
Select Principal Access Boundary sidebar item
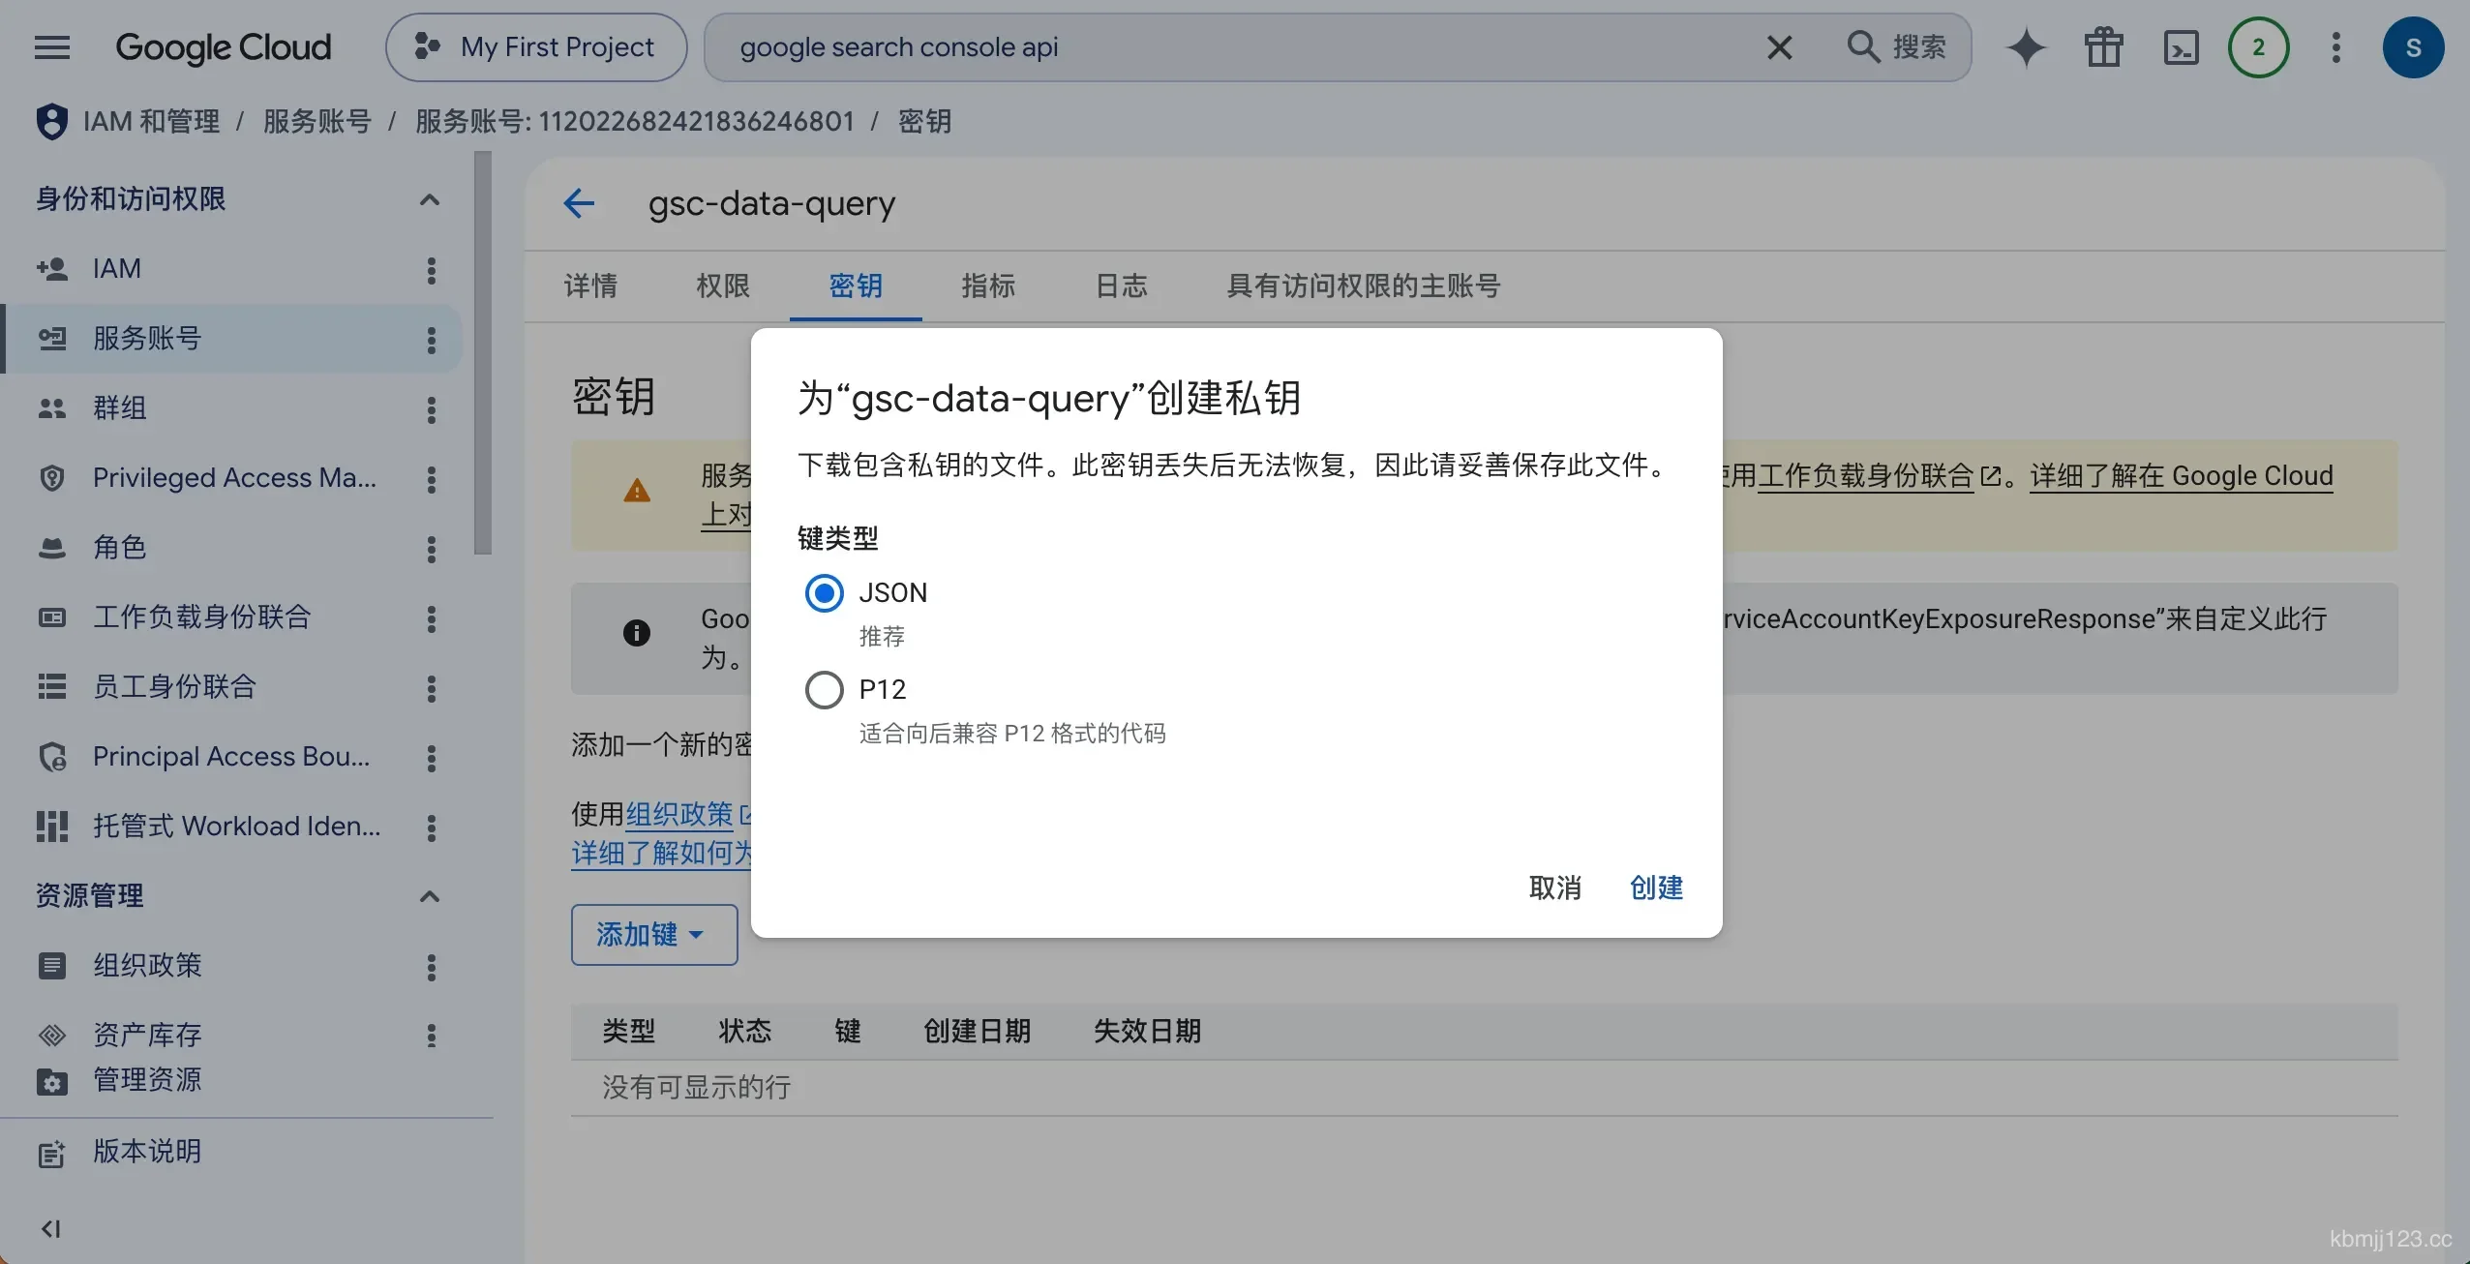230,756
